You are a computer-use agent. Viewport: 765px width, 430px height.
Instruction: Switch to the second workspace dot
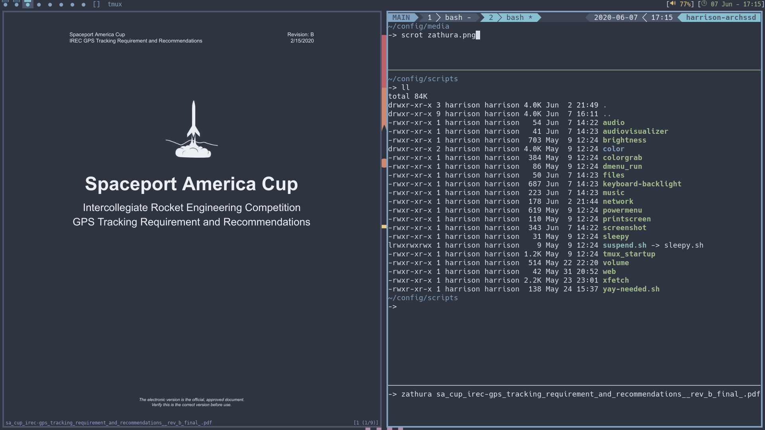[17, 4]
